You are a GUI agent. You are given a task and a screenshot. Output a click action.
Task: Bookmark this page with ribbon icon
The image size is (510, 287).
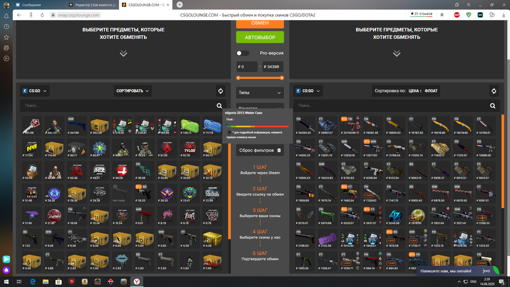point(442,15)
